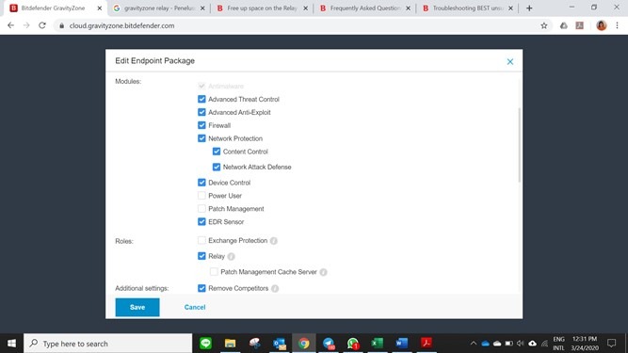Viewport: 628px width, 353px height.
Task: Open LINE app from taskbar
Action: click(206, 344)
